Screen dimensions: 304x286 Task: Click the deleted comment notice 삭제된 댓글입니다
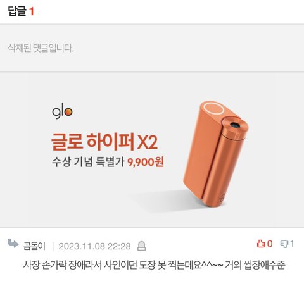41,48
